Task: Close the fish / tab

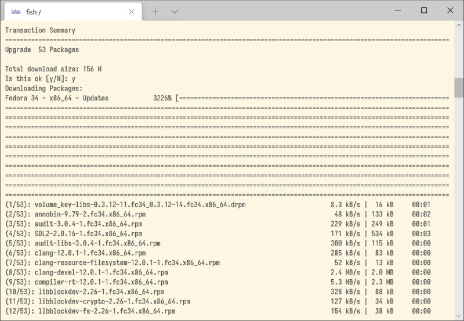Action: 132,12
